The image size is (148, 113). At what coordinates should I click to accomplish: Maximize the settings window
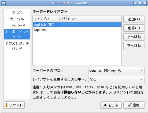(140, 3)
